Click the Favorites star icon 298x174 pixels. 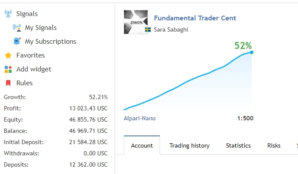coord(8,55)
